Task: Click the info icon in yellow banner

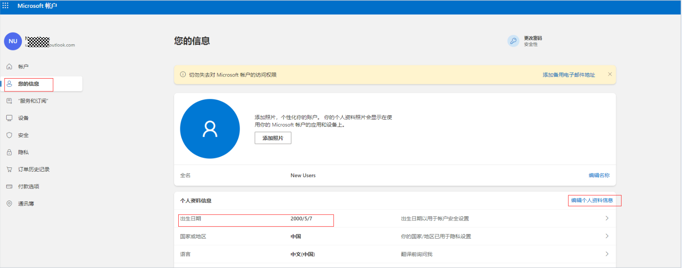Action: [183, 74]
